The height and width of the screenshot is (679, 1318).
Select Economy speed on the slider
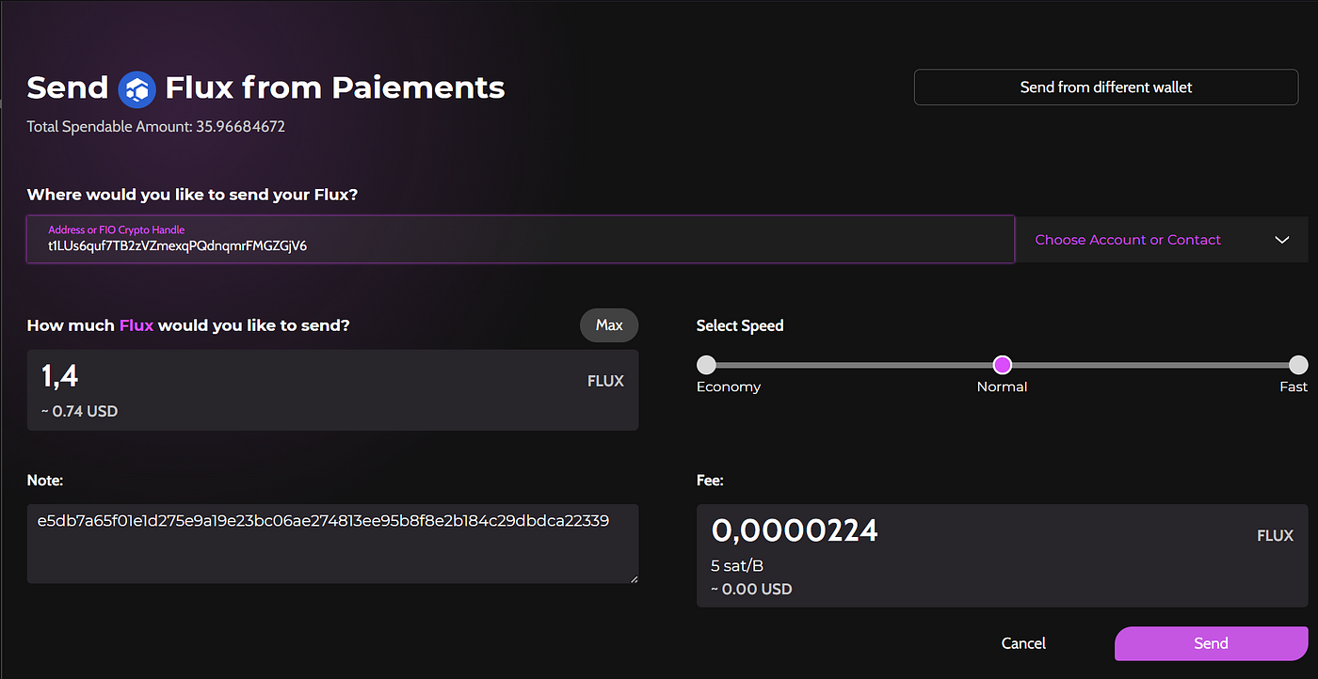point(706,365)
